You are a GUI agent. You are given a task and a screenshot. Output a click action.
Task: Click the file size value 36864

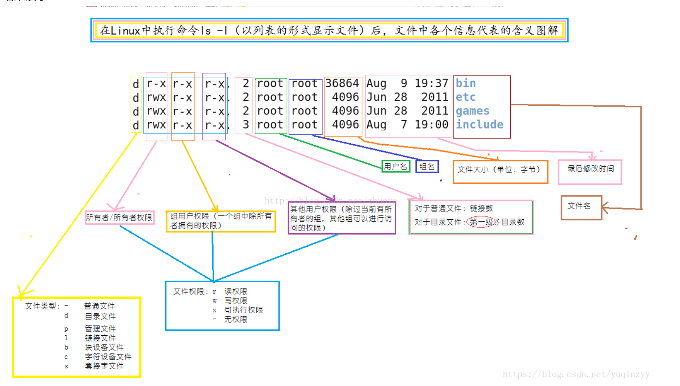342,83
